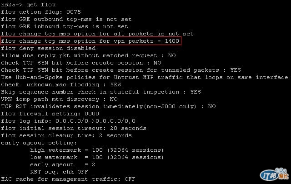Image resolution: width=291 pixels, height=184 pixels.
Task: Click the flow log info line
Action: pos(68,121)
